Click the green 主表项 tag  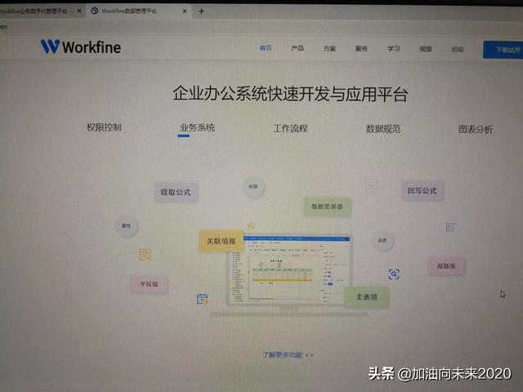tap(367, 297)
